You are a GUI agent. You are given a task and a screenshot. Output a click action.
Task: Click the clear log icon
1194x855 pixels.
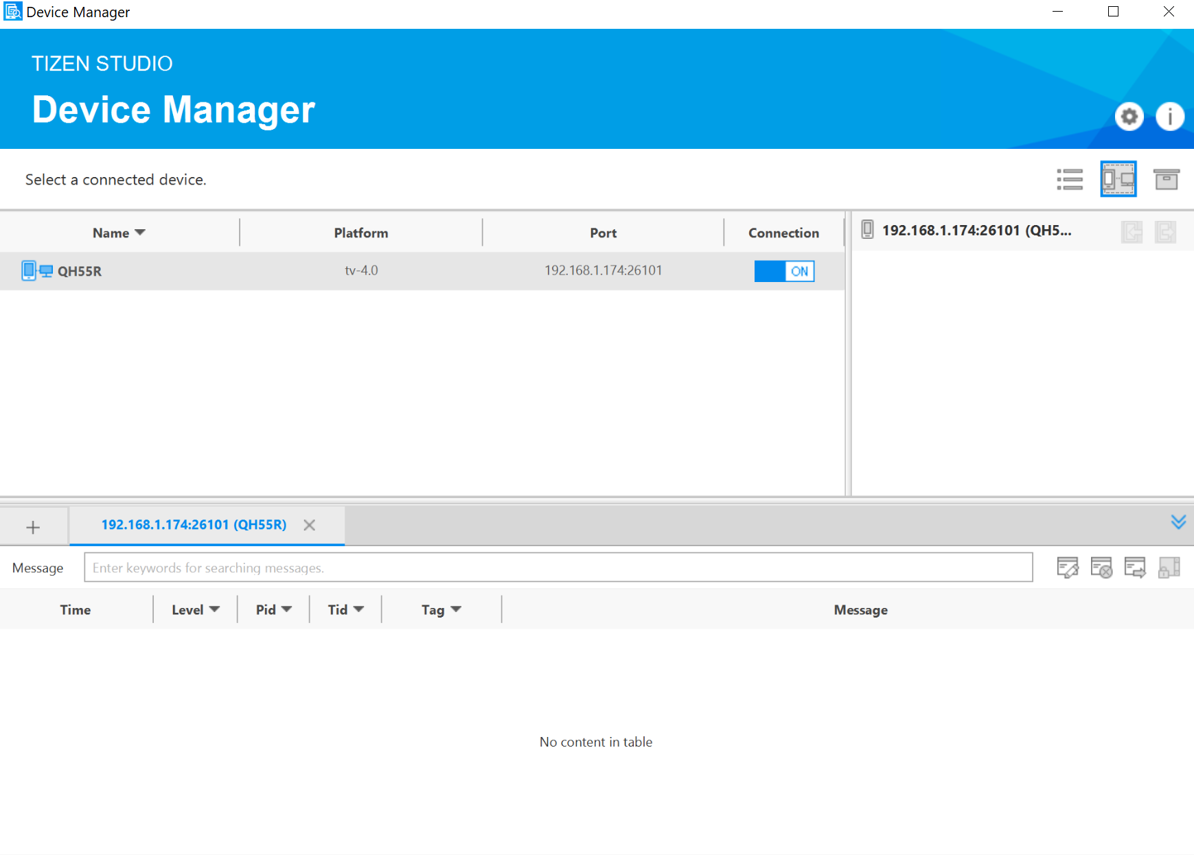point(1101,567)
